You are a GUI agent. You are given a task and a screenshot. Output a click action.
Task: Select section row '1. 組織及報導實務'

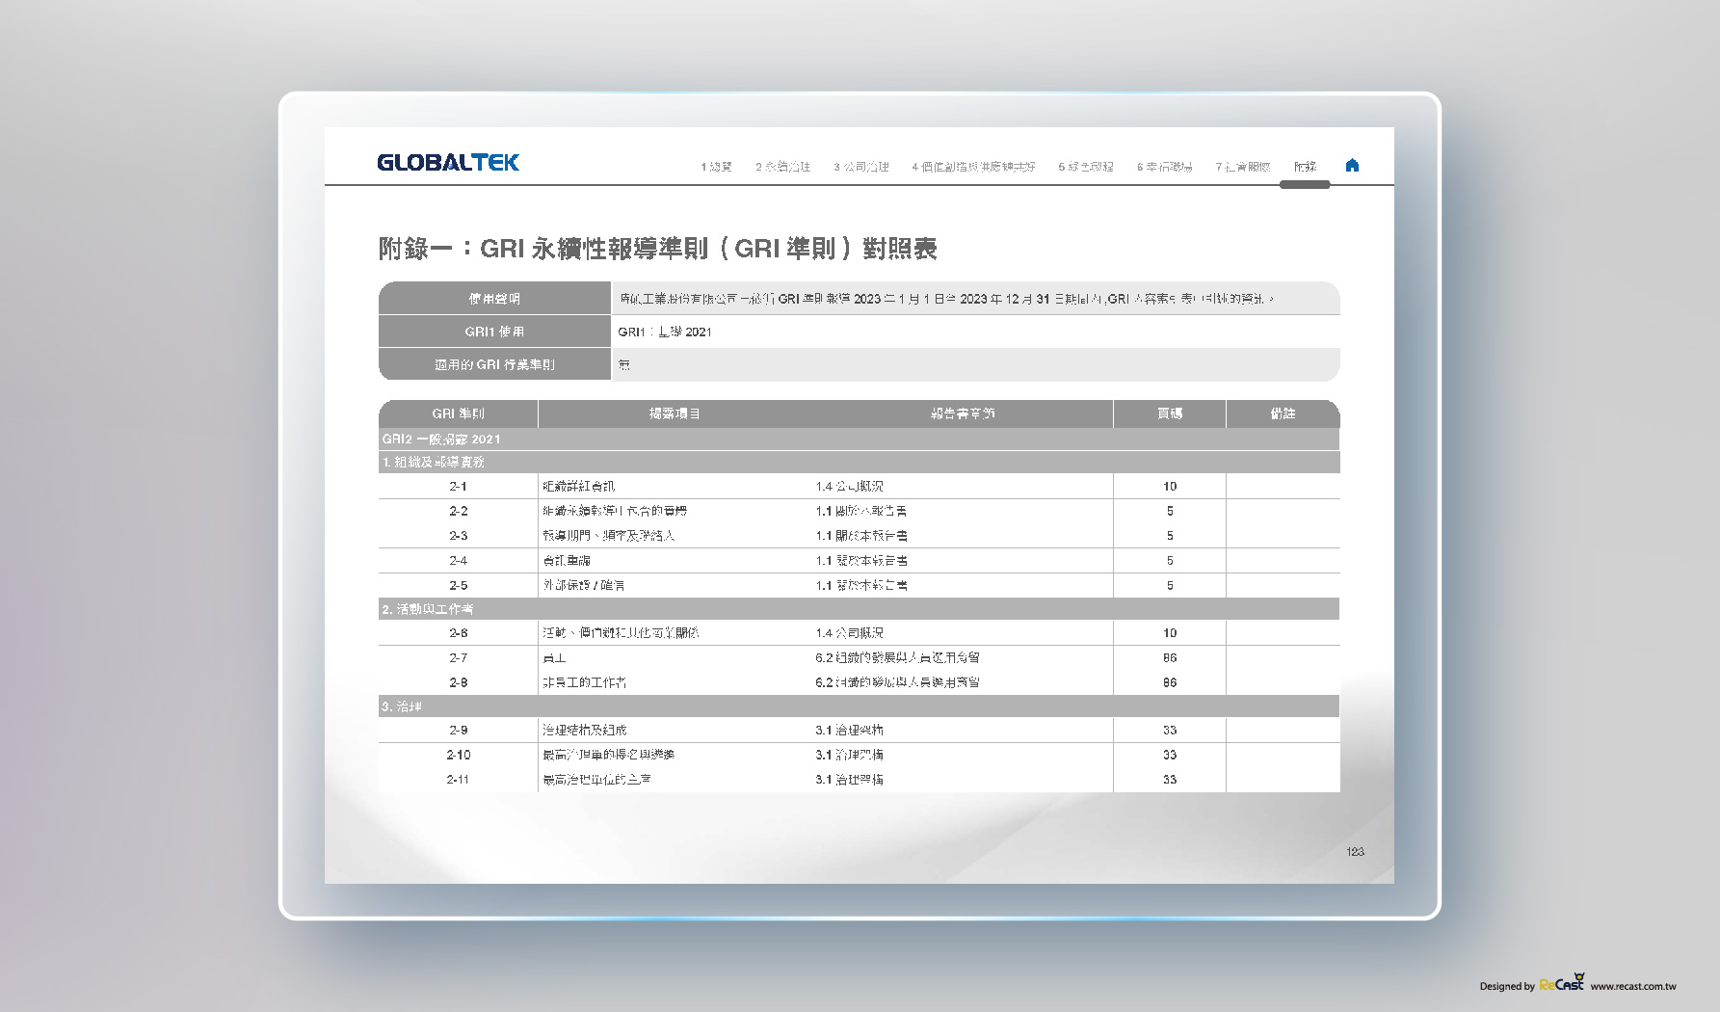pyautogui.click(x=859, y=462)
